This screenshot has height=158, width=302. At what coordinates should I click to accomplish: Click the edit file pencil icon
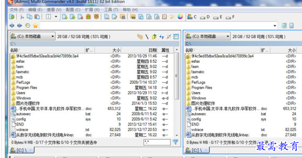[115, 17]
